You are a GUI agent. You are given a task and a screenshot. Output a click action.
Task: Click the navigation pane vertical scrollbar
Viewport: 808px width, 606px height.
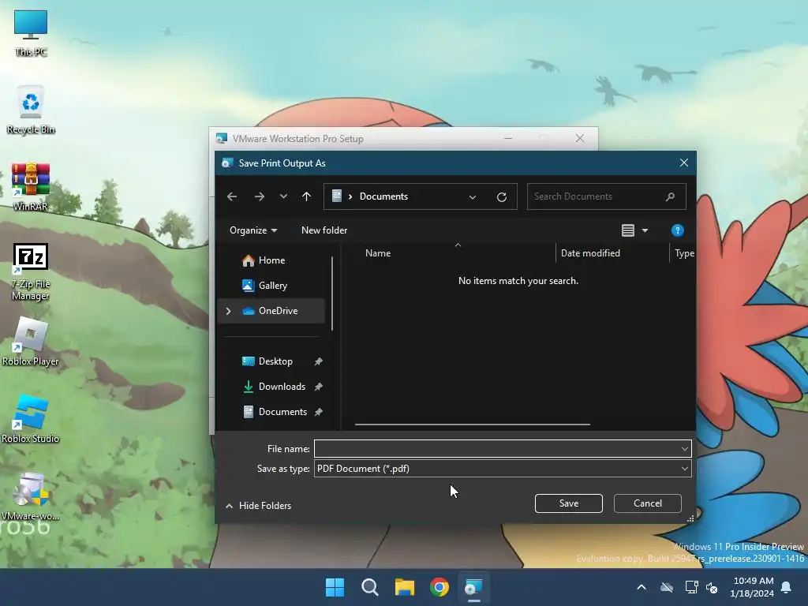pos(332,294)
